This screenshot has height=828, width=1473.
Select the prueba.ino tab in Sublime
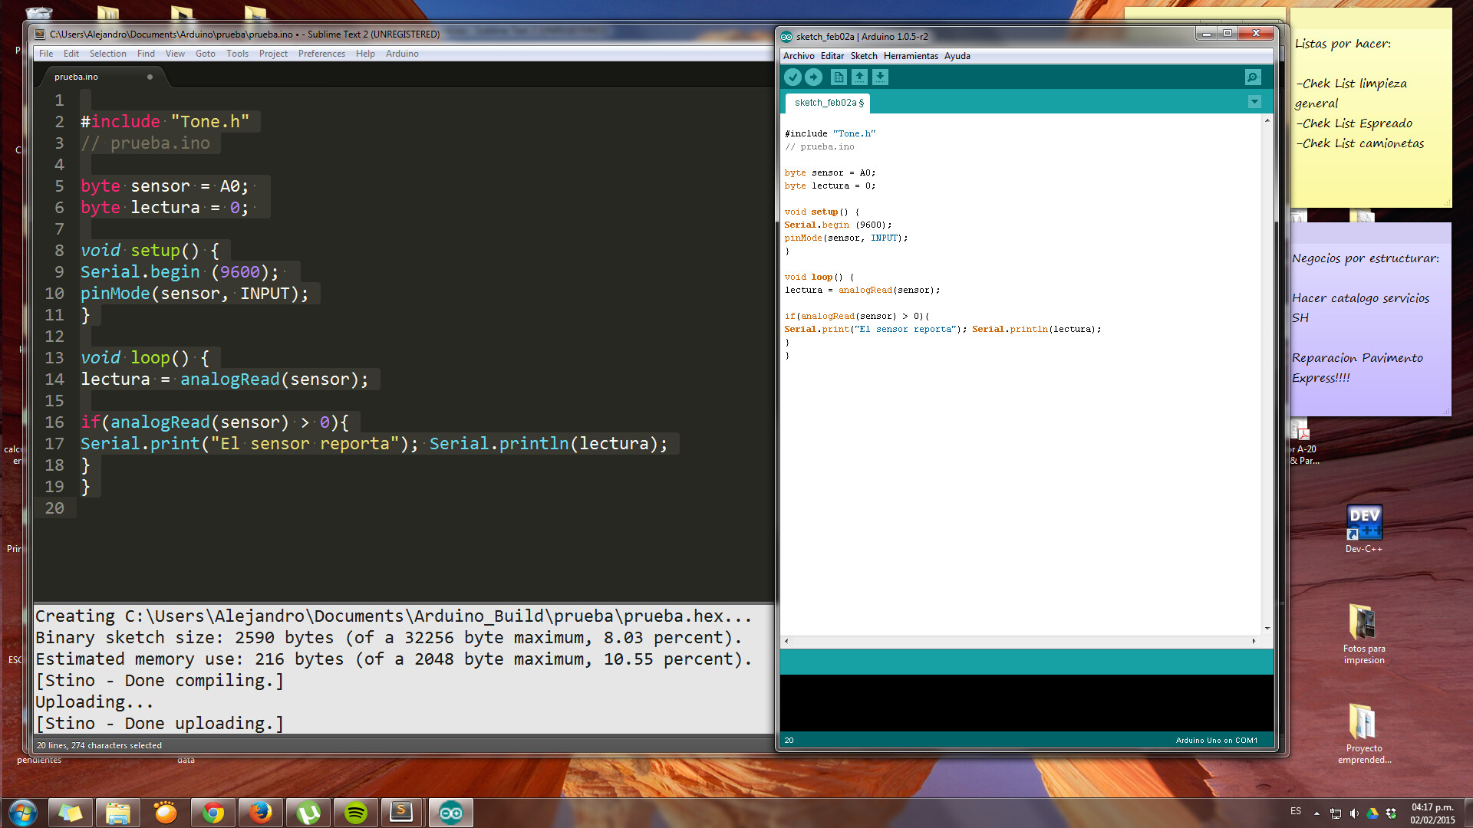pos(77,77)
